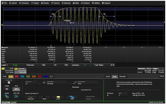Open the Analysis menu
Viewport: 166px width, 104px height.
pos(85,3)
